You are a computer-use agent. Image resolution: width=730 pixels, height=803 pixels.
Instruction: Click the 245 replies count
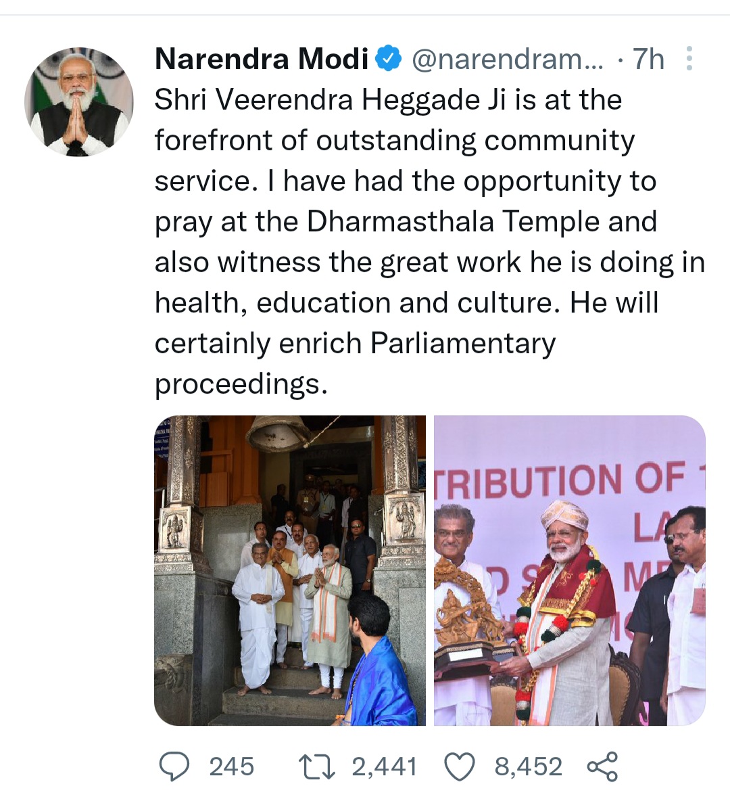click(231, 766)
